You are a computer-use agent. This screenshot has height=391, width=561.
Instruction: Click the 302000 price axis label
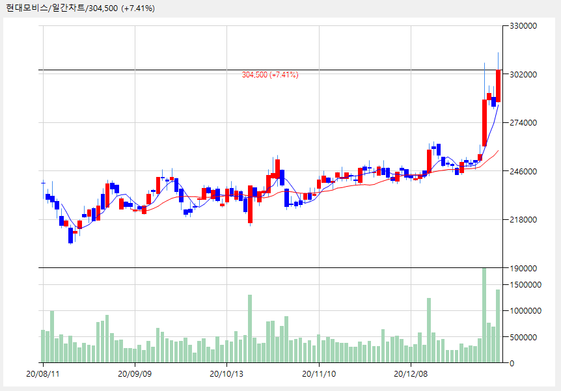pyautogui.click(x=523, y=74)
